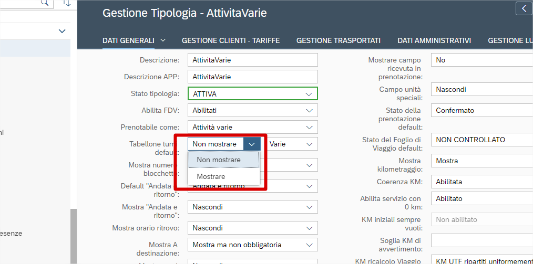Open the DATI GENERALI tab arrow menu
The width and height of the screenshot is (533, 264).
(x=163, y=40)
